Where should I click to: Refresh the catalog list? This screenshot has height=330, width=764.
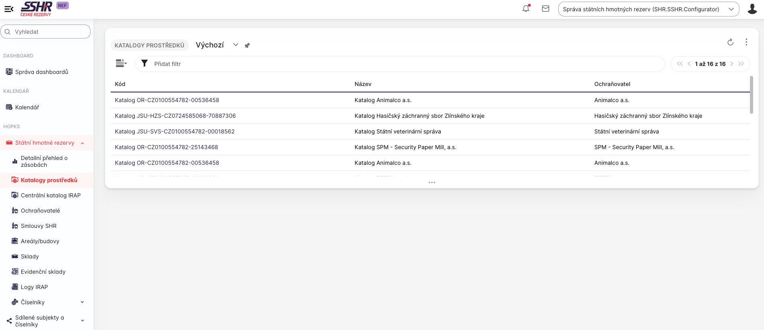[730, 42]
